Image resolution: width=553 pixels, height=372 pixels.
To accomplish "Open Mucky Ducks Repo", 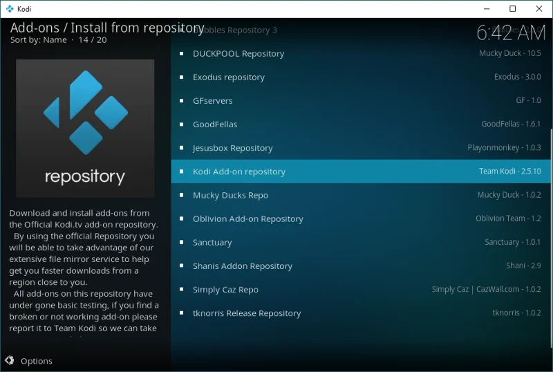I will [361, 195].
